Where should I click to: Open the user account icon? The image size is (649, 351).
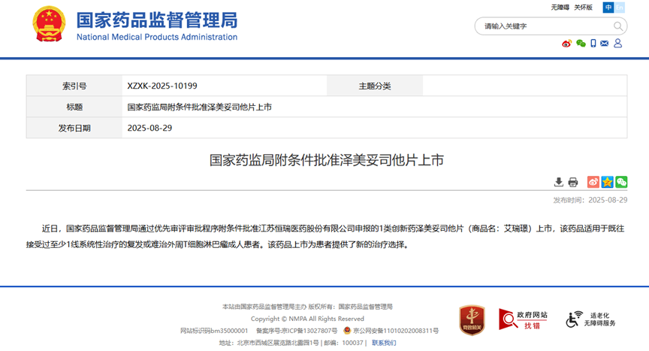tap(617, 44)
